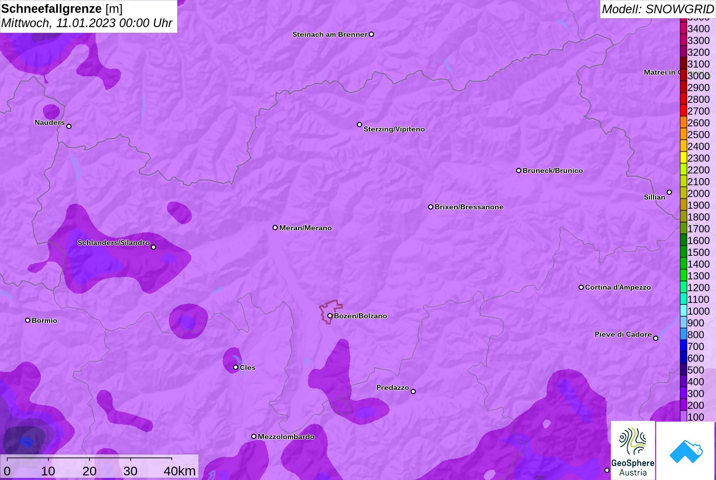The image size is (716, 480).
Task: Click the GeoSphere Austria logo
Action: pos(633,450)
